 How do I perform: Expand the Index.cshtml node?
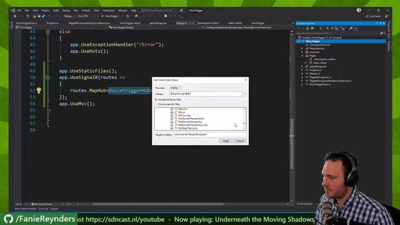[306, 62]
